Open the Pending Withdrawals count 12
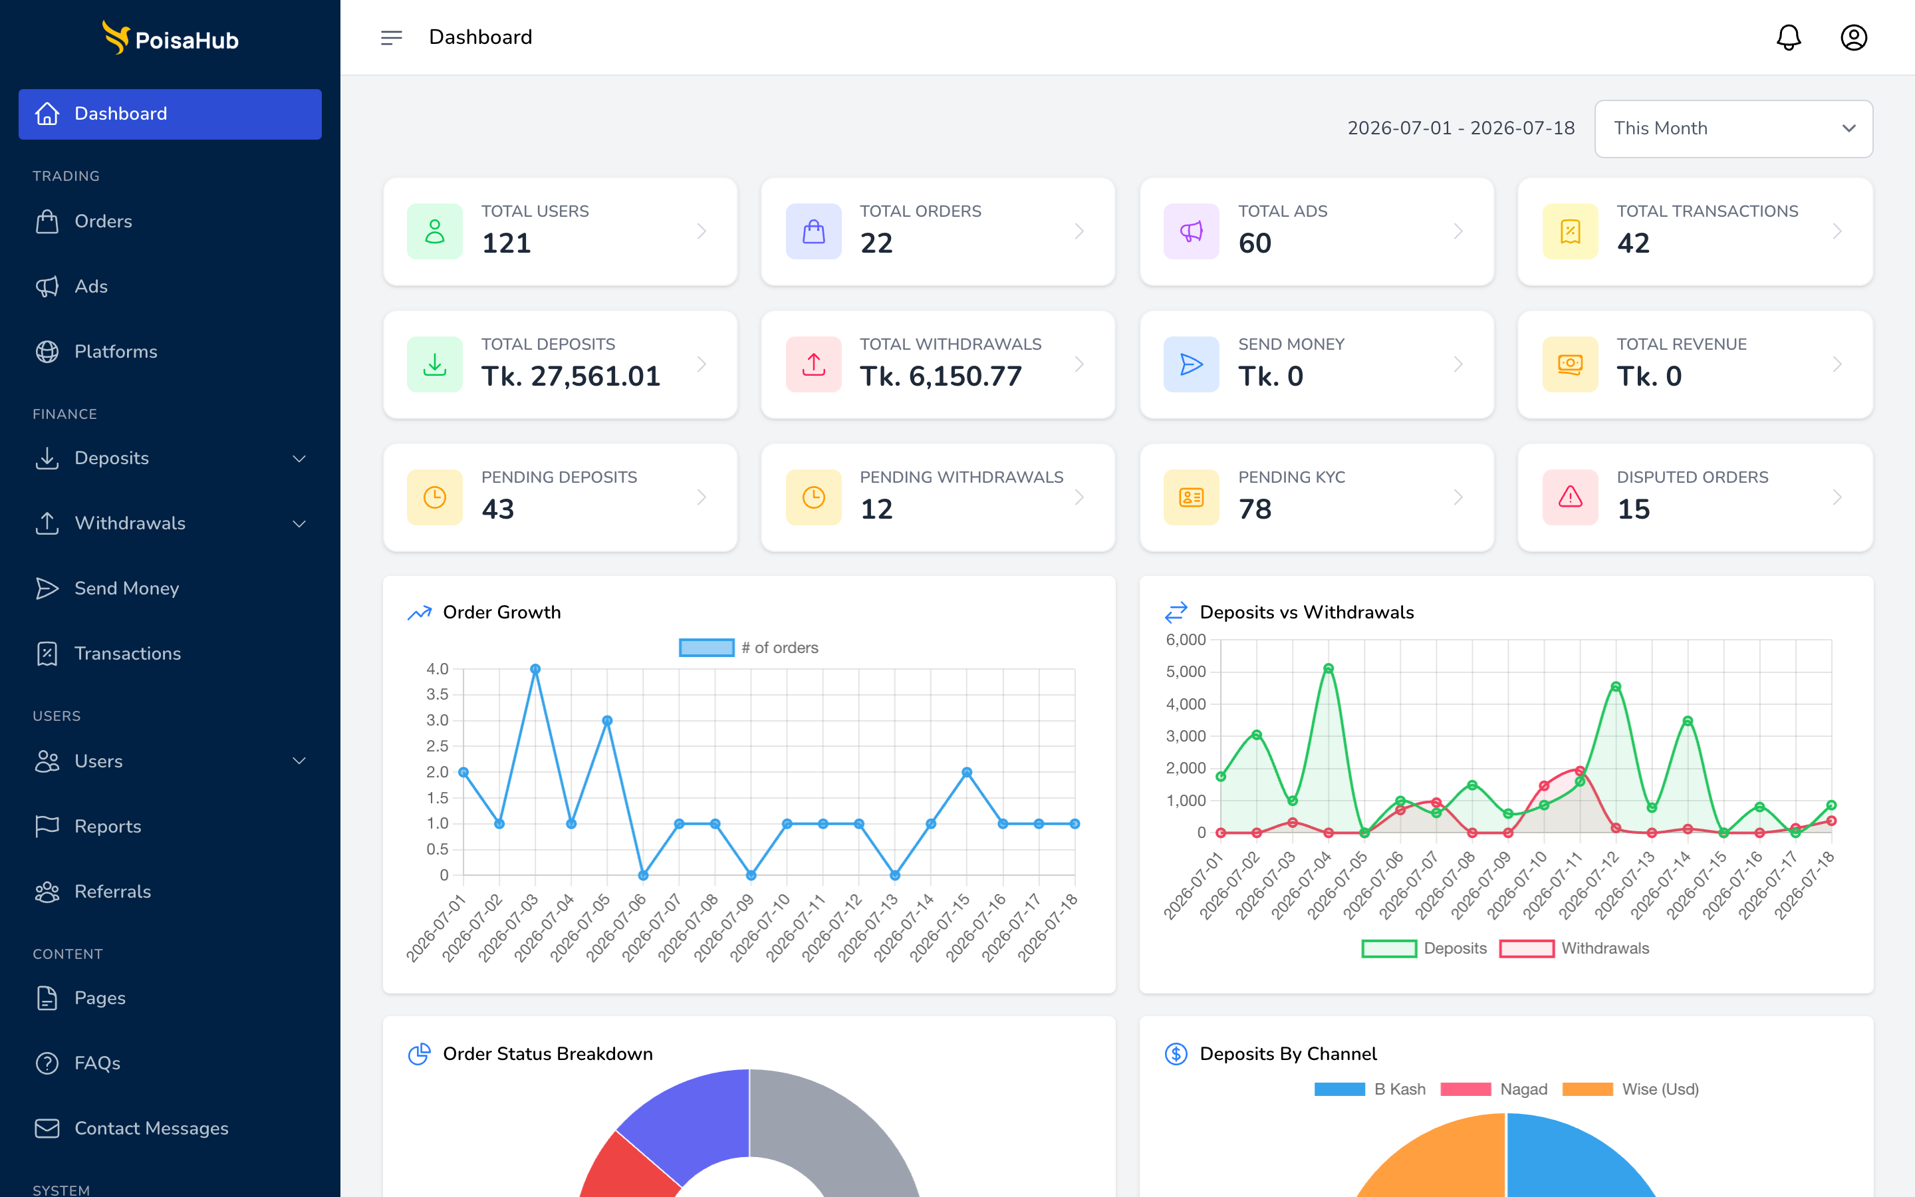 coord(876,509)
